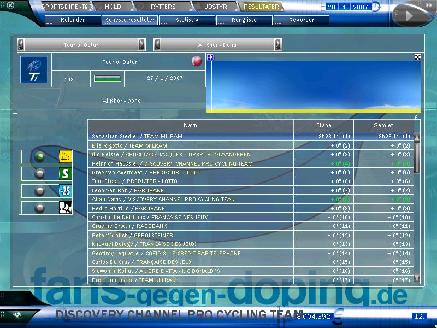Switch to the Udstyr tab
The image size is (437, 328).
click(214, 7)
